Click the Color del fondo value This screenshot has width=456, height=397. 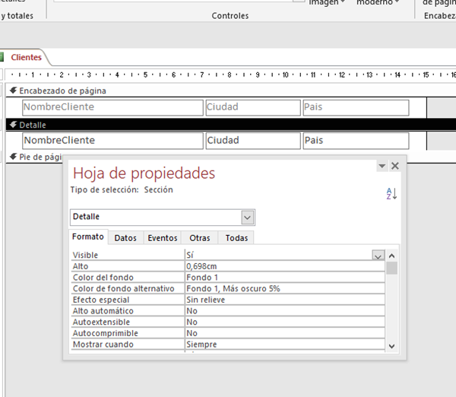(284, 278)
